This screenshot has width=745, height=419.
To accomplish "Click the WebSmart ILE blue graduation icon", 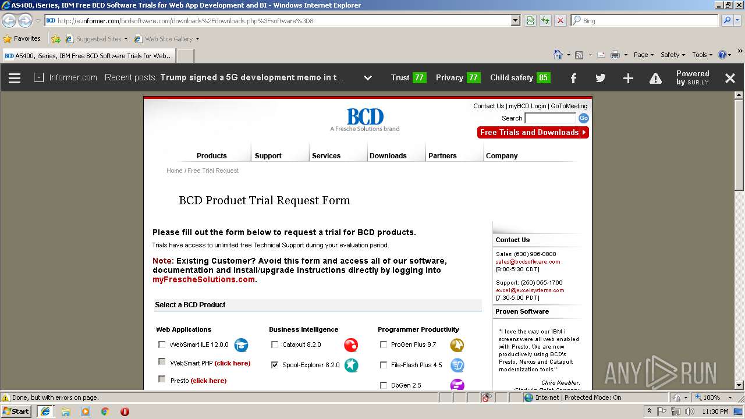I will [x=241, y=345].
